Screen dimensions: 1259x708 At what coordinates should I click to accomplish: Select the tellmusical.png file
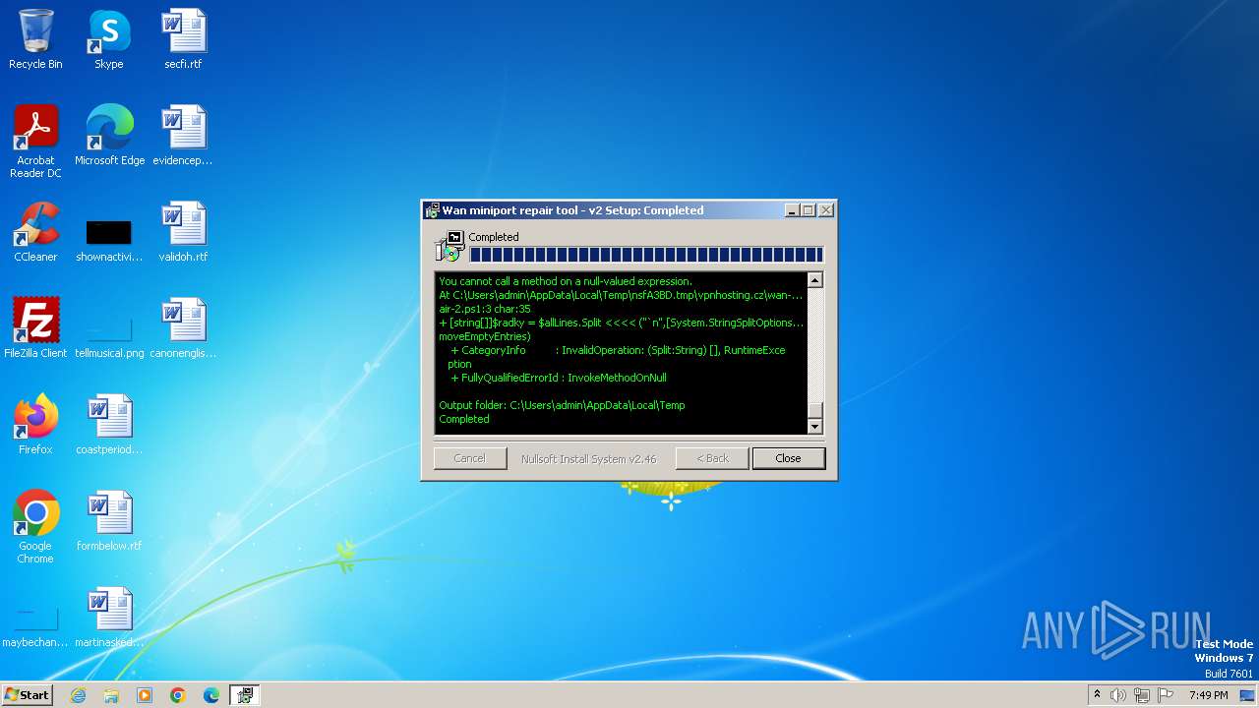109,334
